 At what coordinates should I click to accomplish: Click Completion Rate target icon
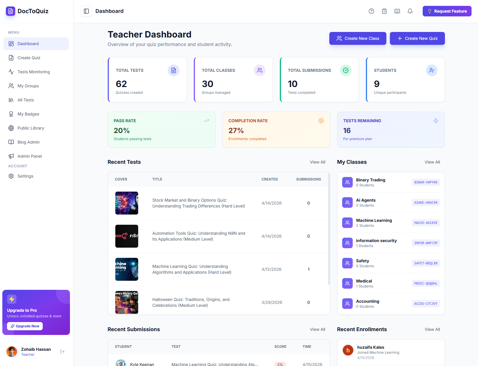pos(321,121)
